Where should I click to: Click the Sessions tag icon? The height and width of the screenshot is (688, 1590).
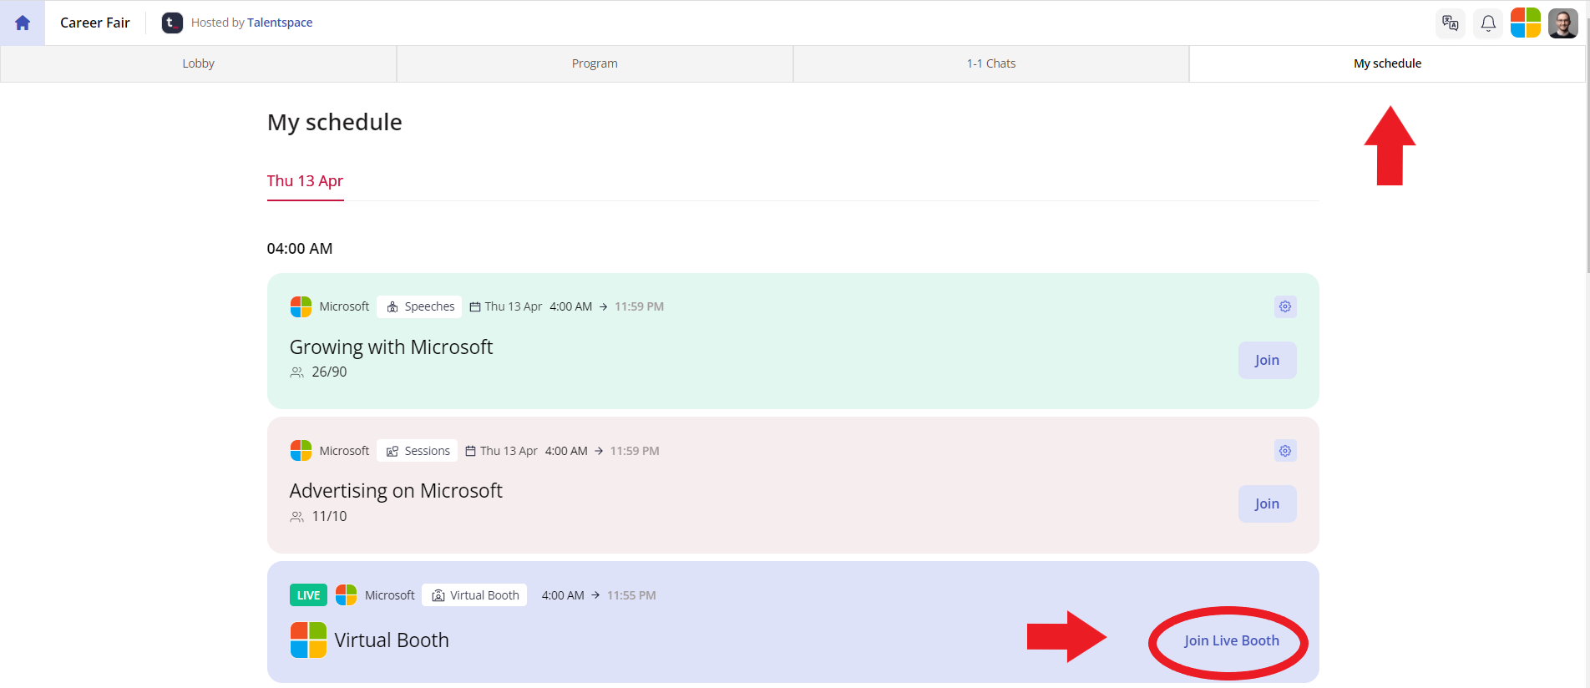pos(392,451)
